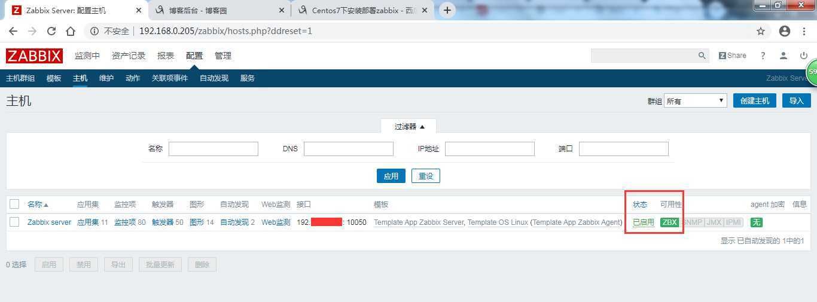Open the user profile icon in Zabbix

783,56
